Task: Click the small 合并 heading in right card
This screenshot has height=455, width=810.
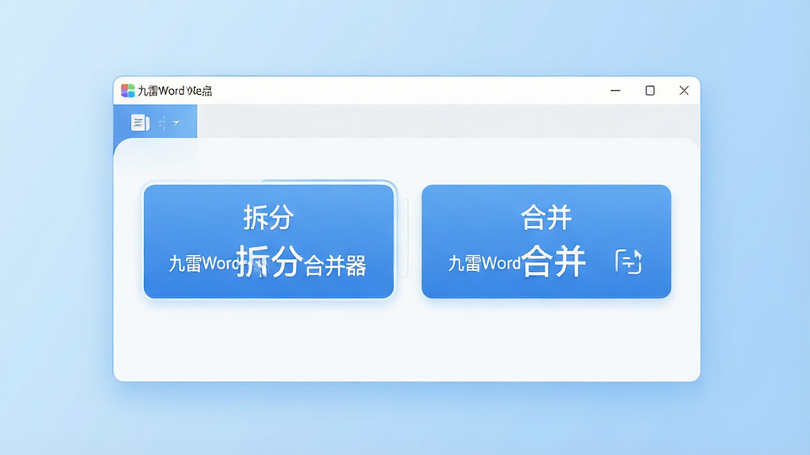Action: tap(546, 217)
